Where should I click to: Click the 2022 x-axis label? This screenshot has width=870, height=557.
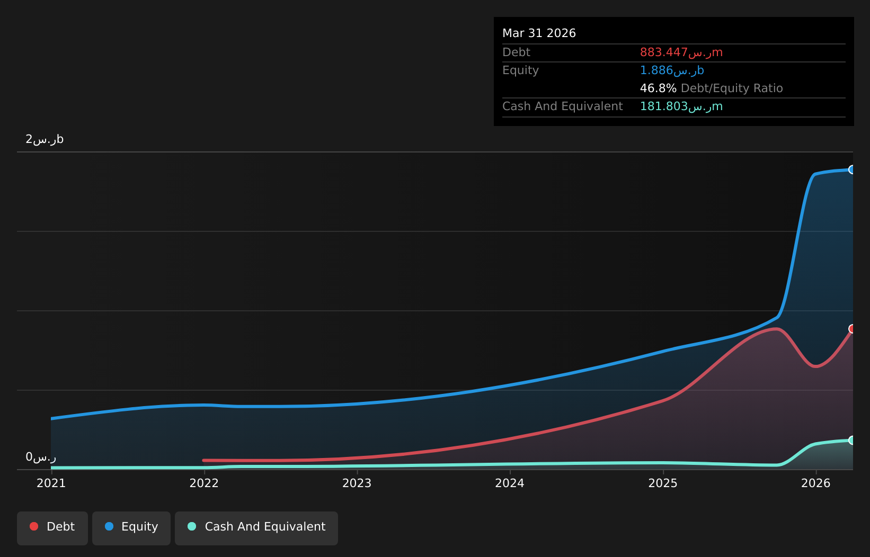[204, 483]
